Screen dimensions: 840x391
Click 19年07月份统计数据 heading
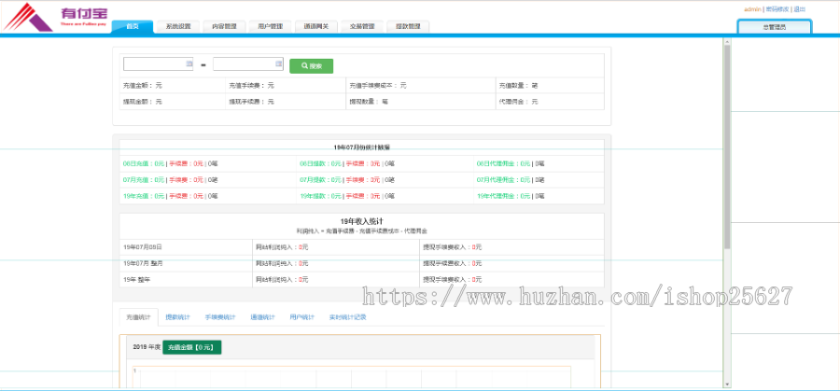tap(361, 147)
